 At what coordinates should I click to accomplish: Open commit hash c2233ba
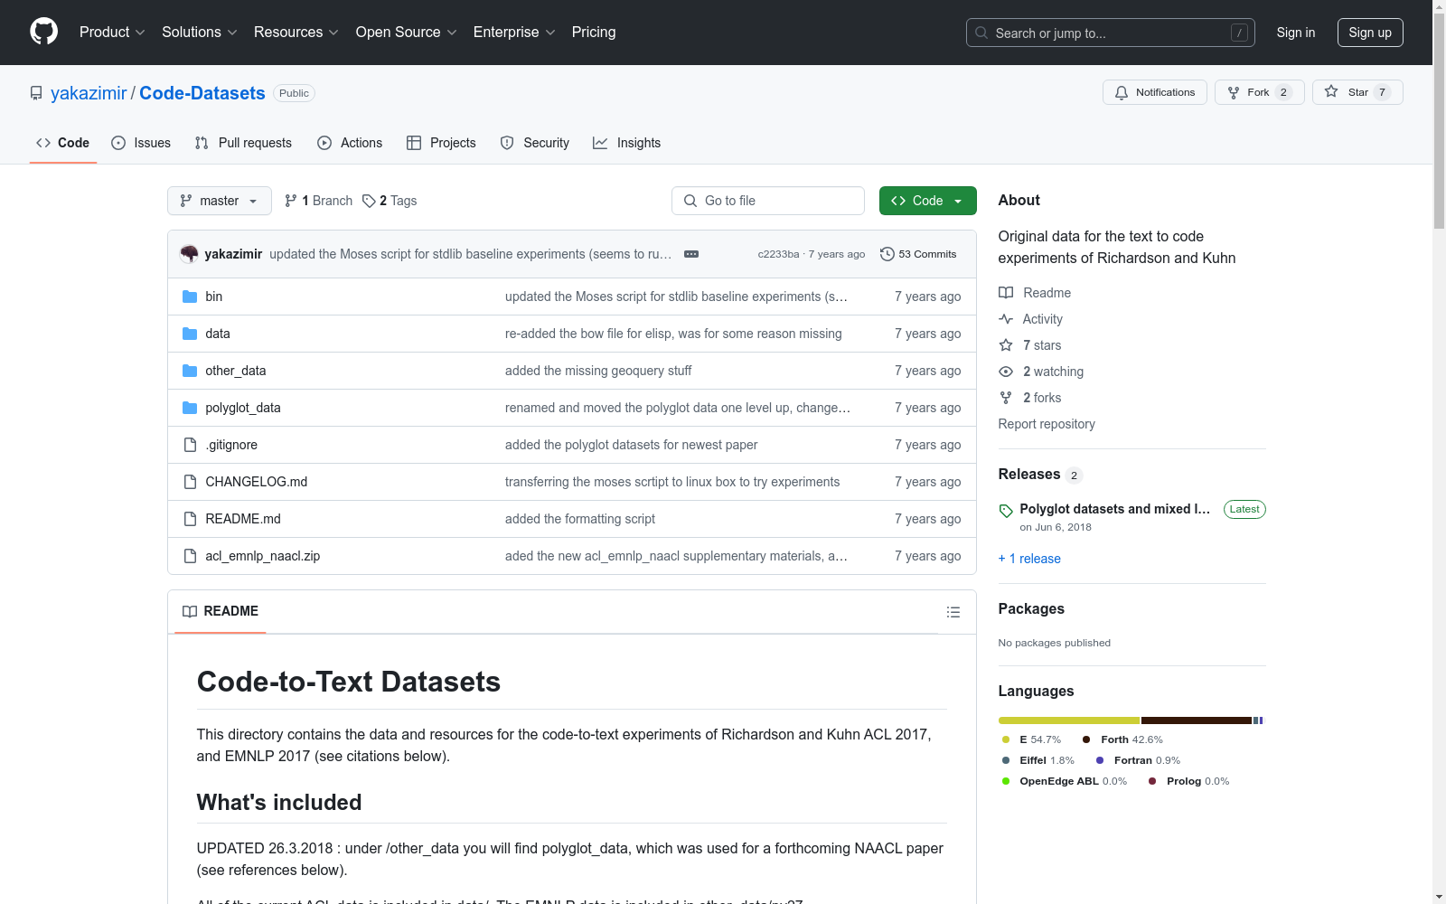click(x=778, y=255)
